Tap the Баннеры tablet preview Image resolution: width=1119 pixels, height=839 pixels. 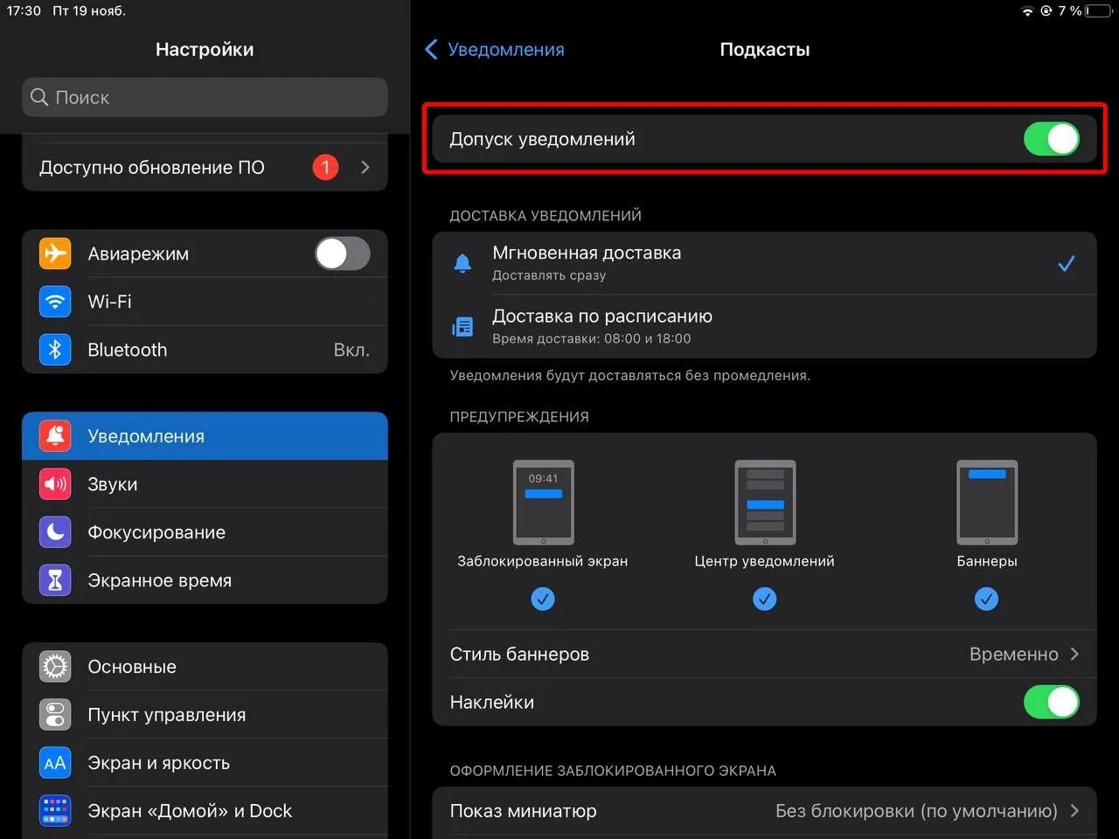(987, 503)
